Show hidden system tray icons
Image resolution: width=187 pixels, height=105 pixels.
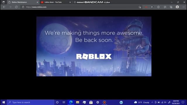coord(152,102)
